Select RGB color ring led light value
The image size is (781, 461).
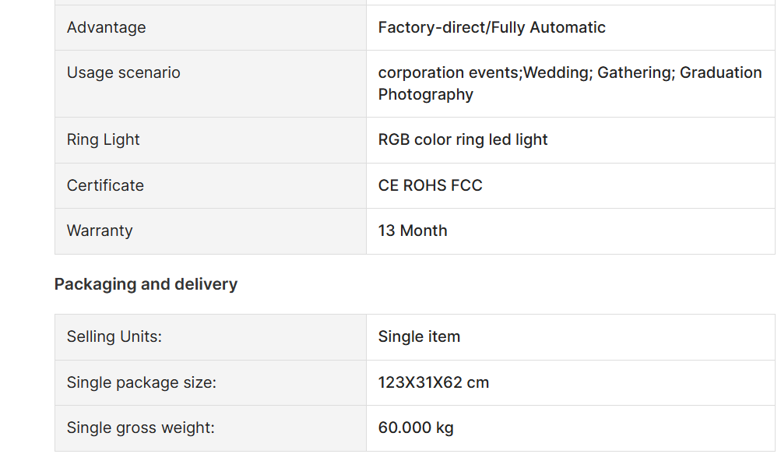tap(463, 139)
